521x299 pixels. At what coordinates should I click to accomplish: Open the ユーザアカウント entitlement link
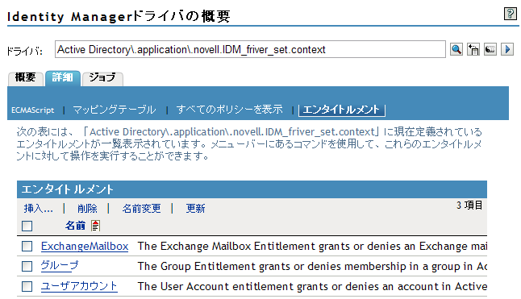pos(79,286)
